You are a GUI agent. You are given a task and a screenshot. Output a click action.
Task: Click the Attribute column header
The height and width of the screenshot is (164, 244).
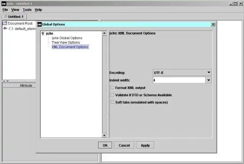(19, 85)
